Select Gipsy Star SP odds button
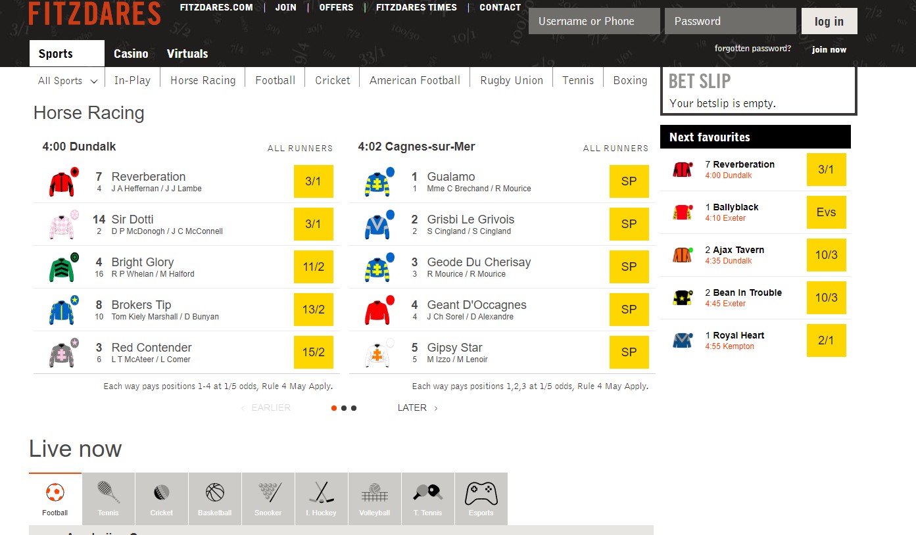 click(629, 352)
